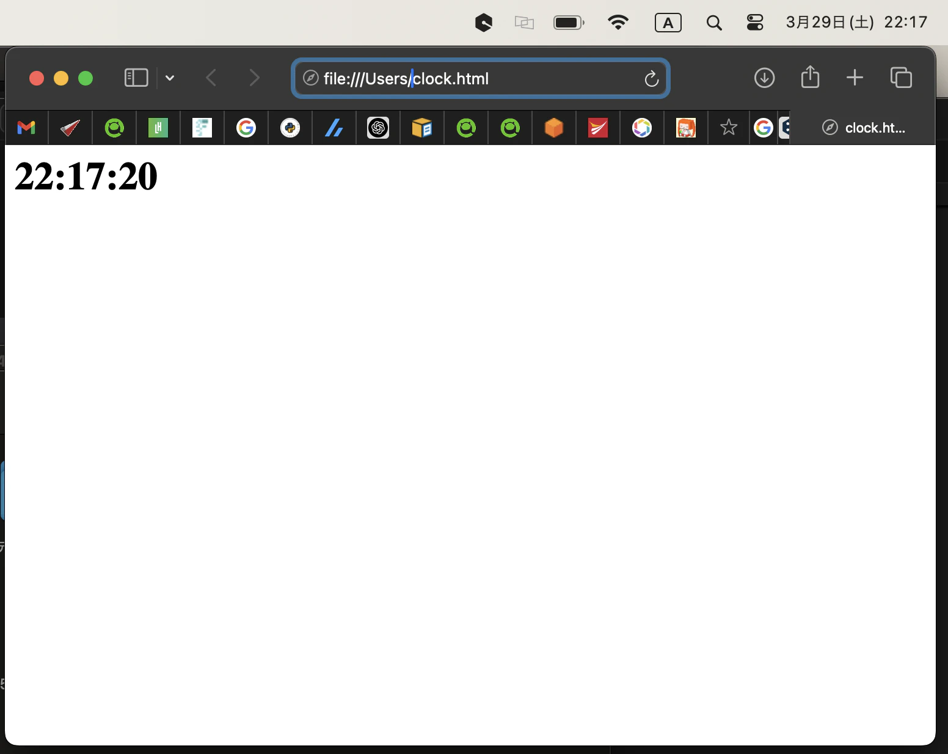Screen dimensions: 948x754
Task: Enter full screen with the green button
Action: 86,78
